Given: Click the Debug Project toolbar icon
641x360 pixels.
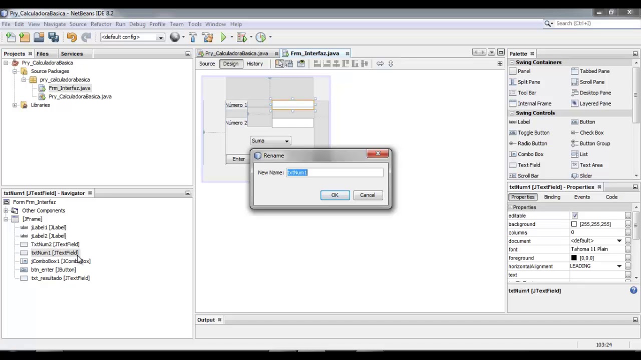Looking at the screenshot, I should click(x=241, y=37).
